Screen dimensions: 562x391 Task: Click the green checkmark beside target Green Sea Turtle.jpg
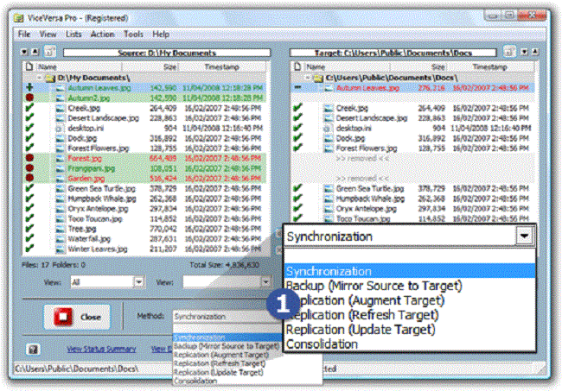297,188
